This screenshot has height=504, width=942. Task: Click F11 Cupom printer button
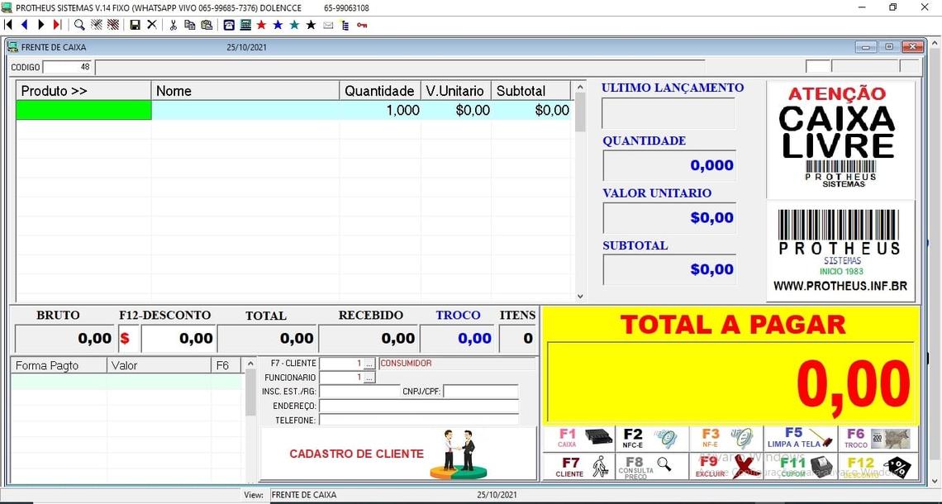(x=800, y=466)
